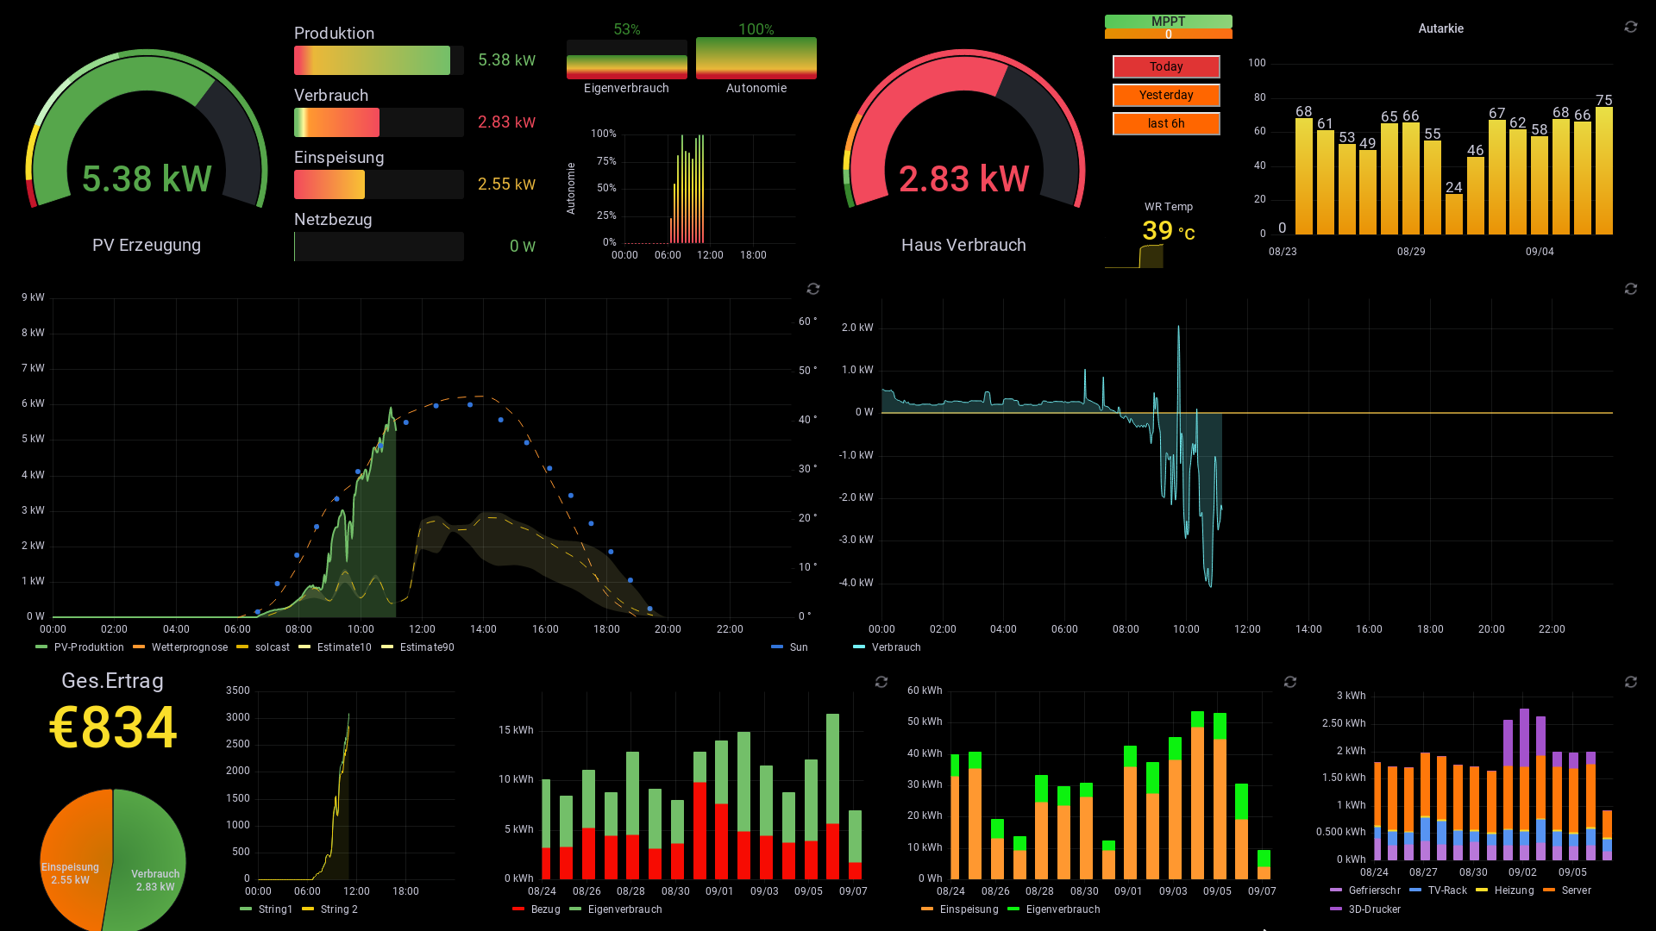Viewport: 1656px width, 931px height.
Task: Open the Haus Verbrauch gauge title menu
Action: 963,245
